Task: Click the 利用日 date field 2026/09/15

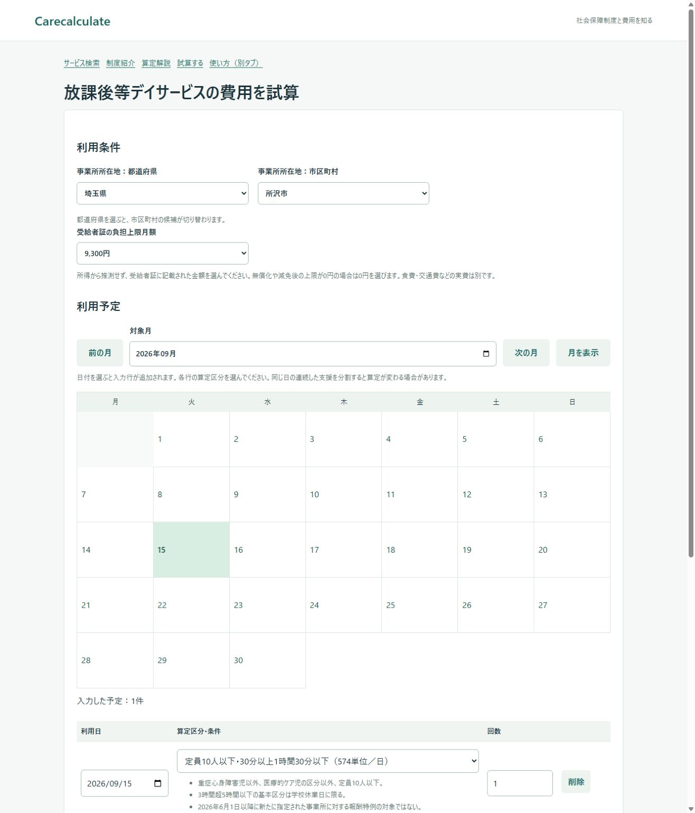Action: pyautogui.click(x=125, y=783)
